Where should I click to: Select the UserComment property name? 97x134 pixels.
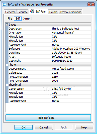point(17,69)
